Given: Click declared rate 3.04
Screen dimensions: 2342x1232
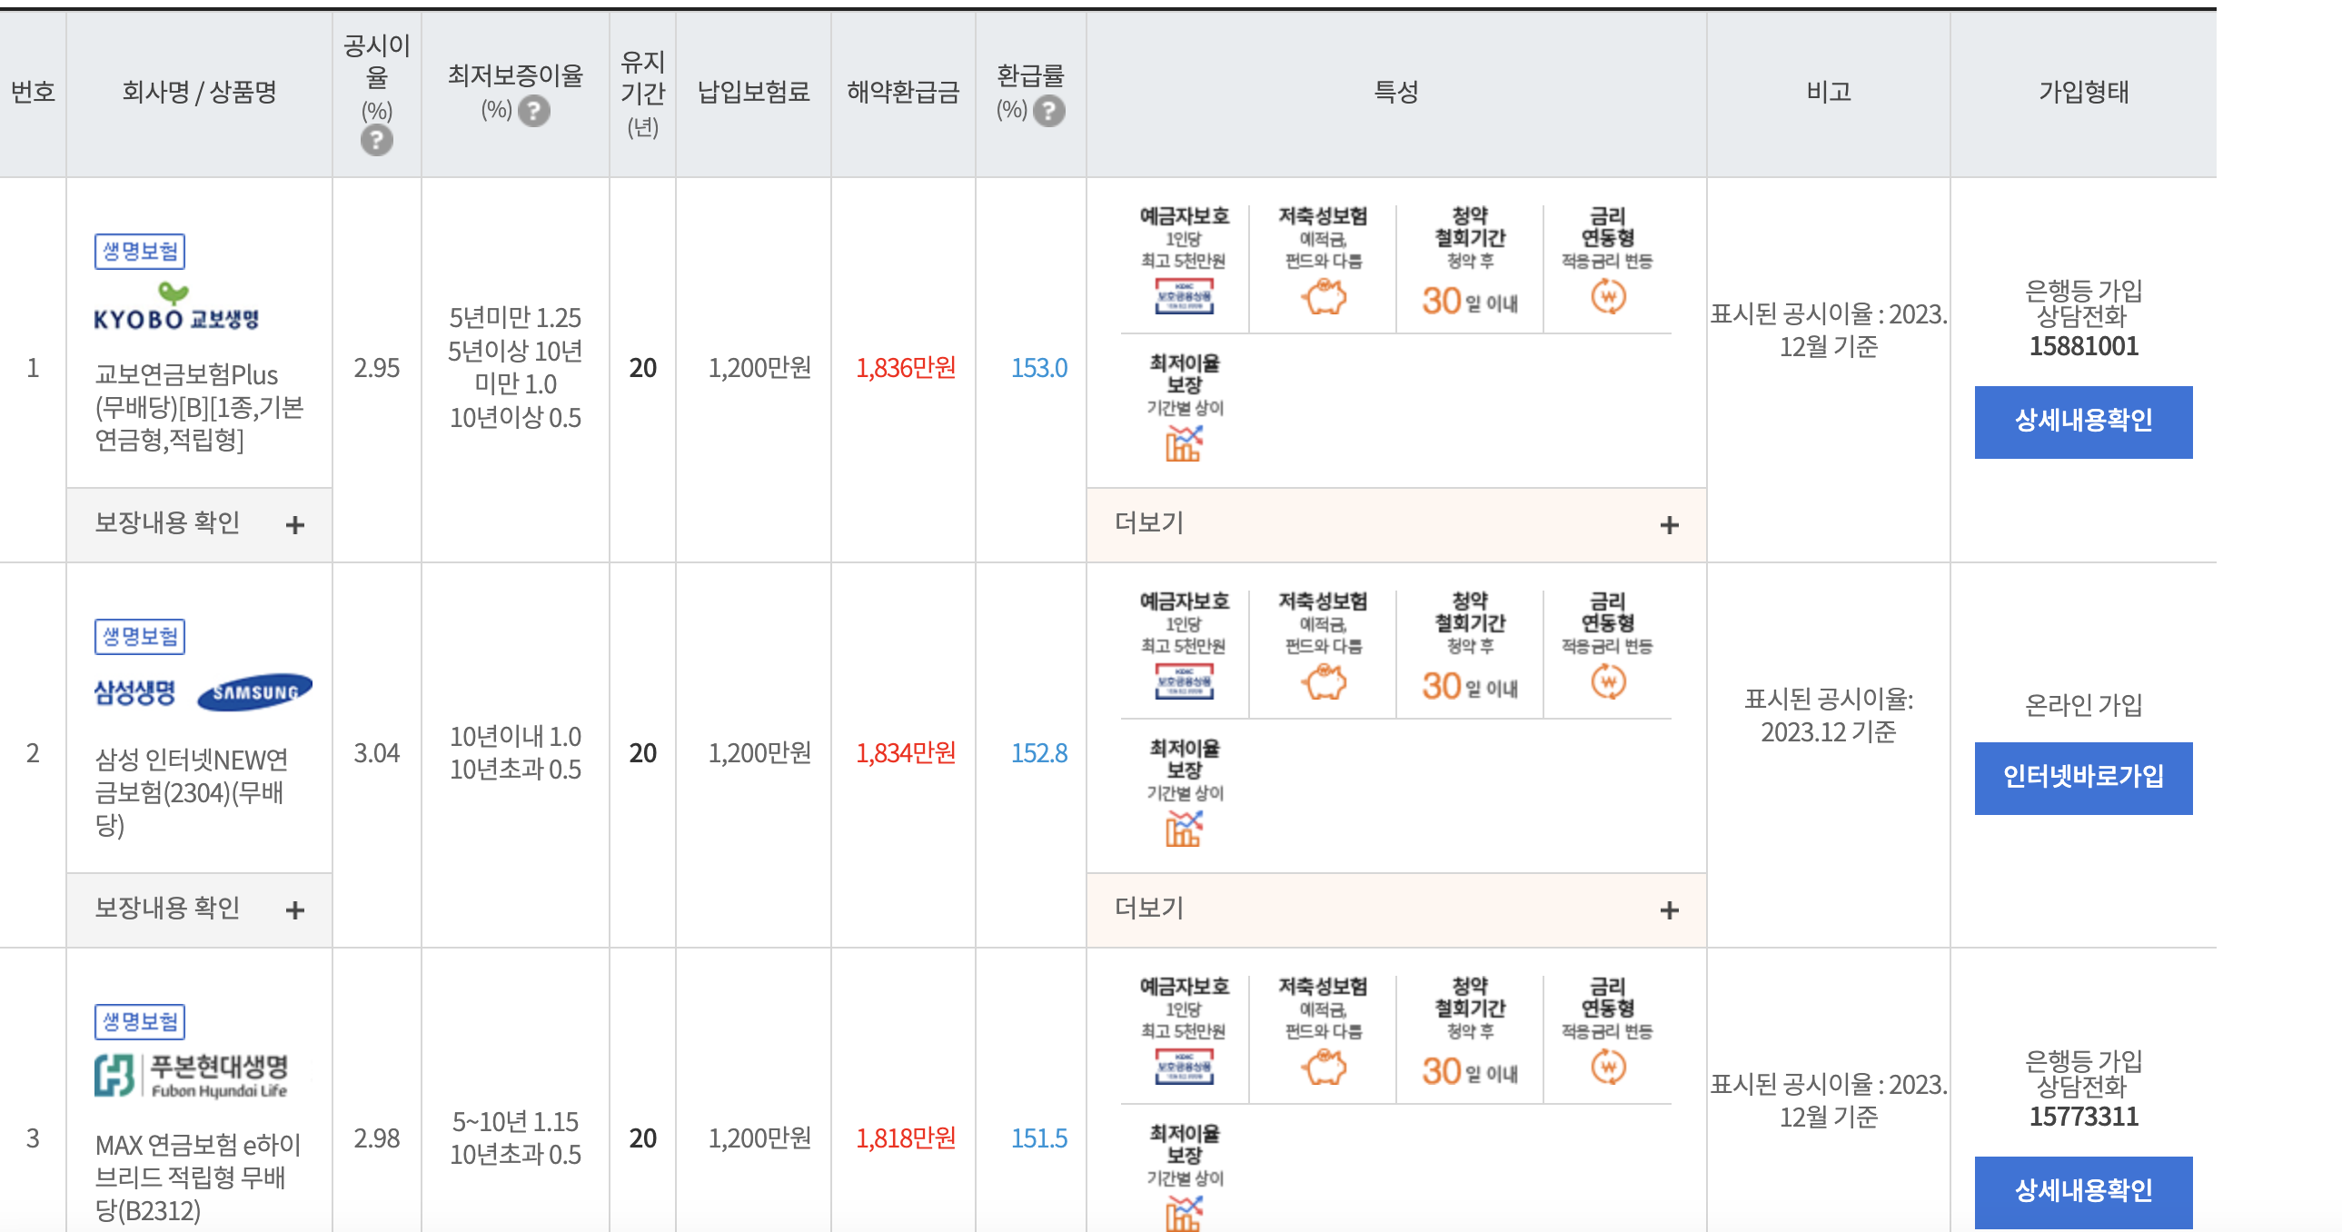Looking at the screenshot, I should click(x=376, y=754).
